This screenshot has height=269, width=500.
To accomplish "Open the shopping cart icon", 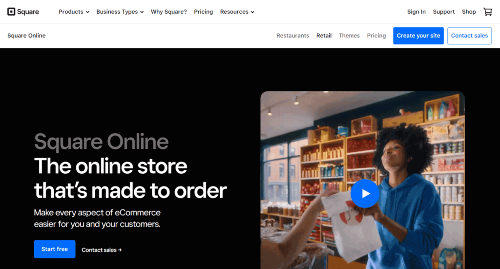I will point(488,12).
